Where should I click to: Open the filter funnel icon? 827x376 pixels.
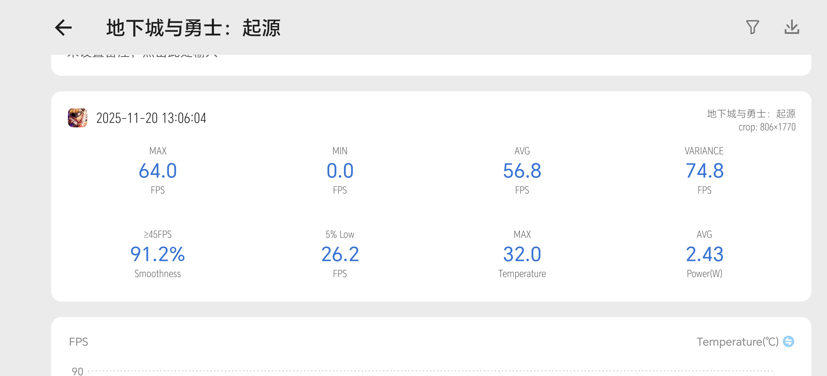pos(752,27)
